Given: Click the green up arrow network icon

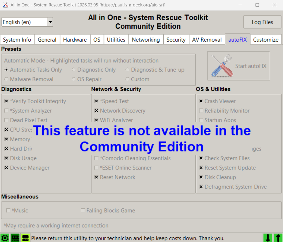Looking at the screenshot, I should [277, 238].
